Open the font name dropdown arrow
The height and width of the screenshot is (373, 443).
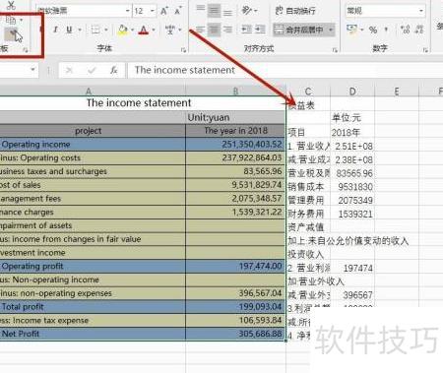(x=128, y=11)
